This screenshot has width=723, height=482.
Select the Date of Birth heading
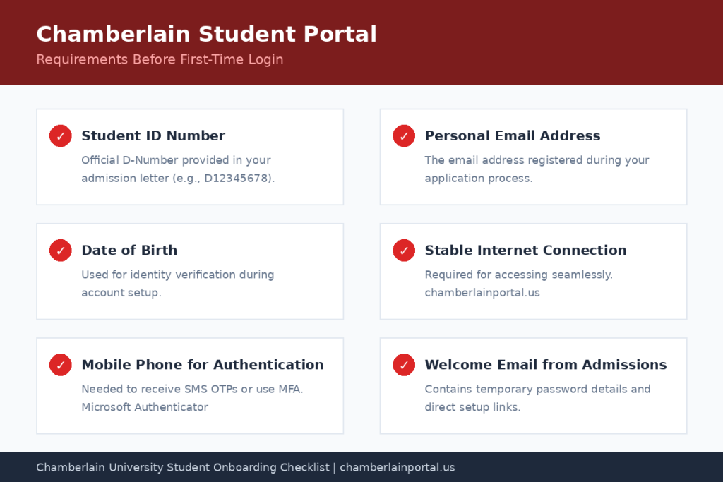[129, 251]
